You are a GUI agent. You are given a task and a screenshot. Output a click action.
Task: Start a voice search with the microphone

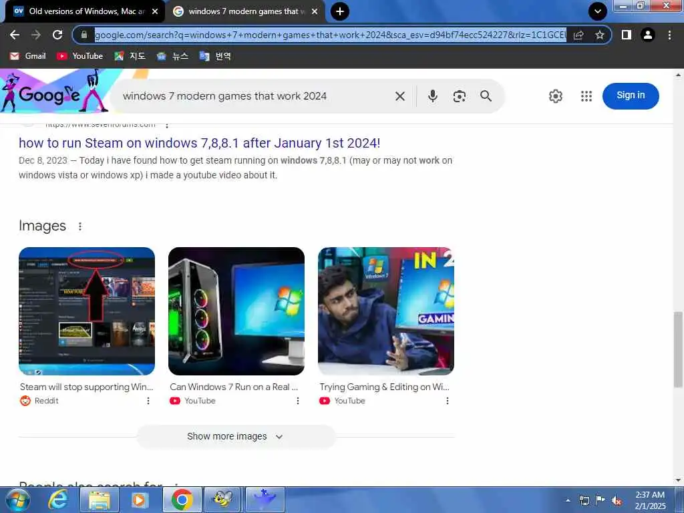[432, 96]
